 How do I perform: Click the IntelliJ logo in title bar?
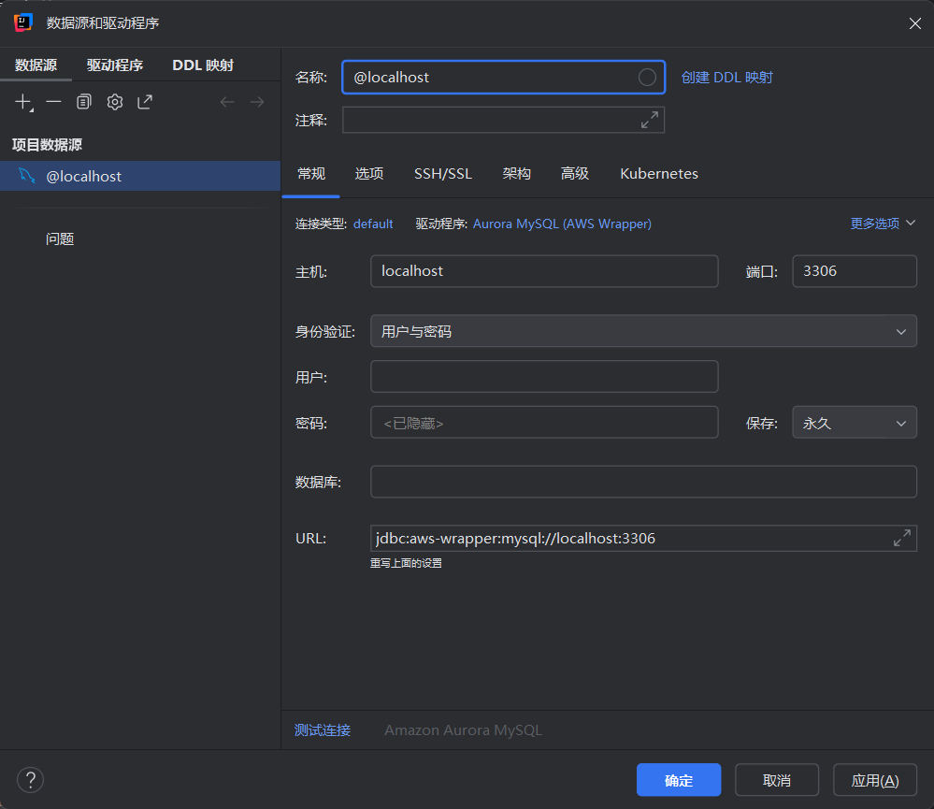[x=22, y=22]
